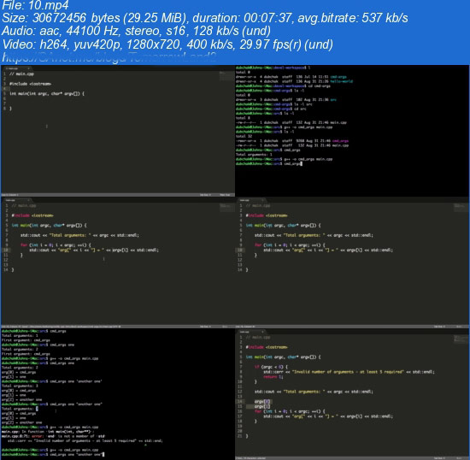
Task: Click the terminal cursor after the final cmd_args command
Action: (x=302, y=163)
